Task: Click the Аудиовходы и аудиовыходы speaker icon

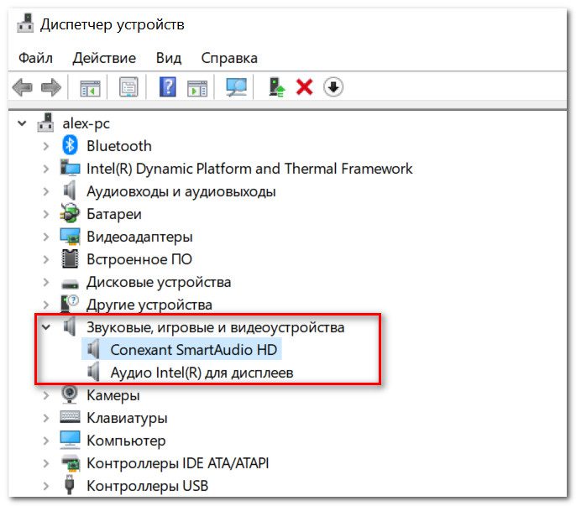Action: (70, 191)
